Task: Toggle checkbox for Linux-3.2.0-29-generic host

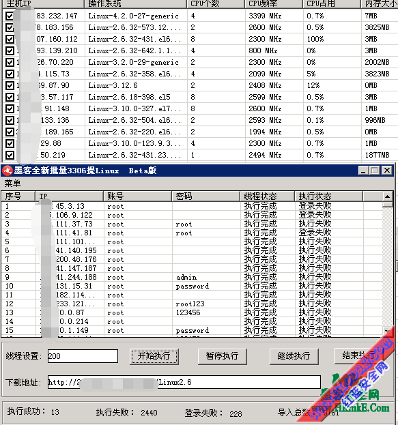Action: [x=10, y=62]
